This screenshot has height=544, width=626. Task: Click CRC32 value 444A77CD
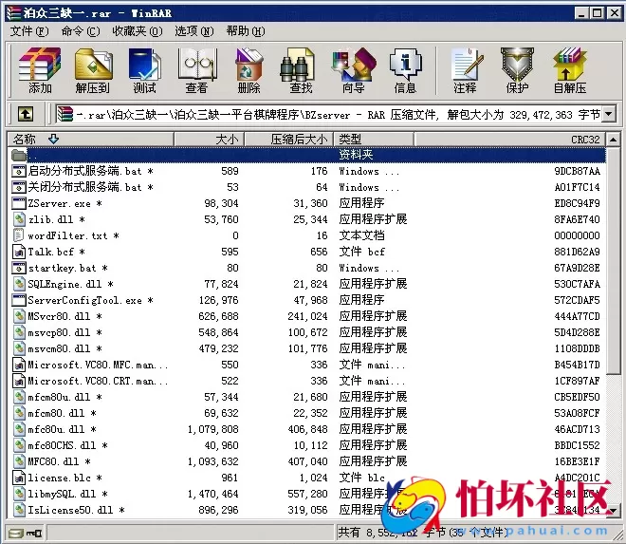[x=577, y=316]
